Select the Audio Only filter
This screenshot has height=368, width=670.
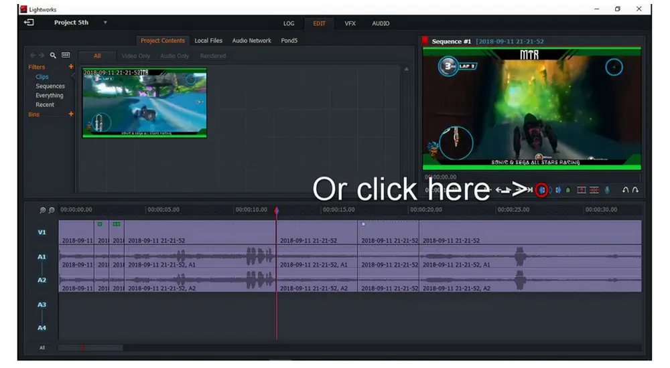(174, 56)
